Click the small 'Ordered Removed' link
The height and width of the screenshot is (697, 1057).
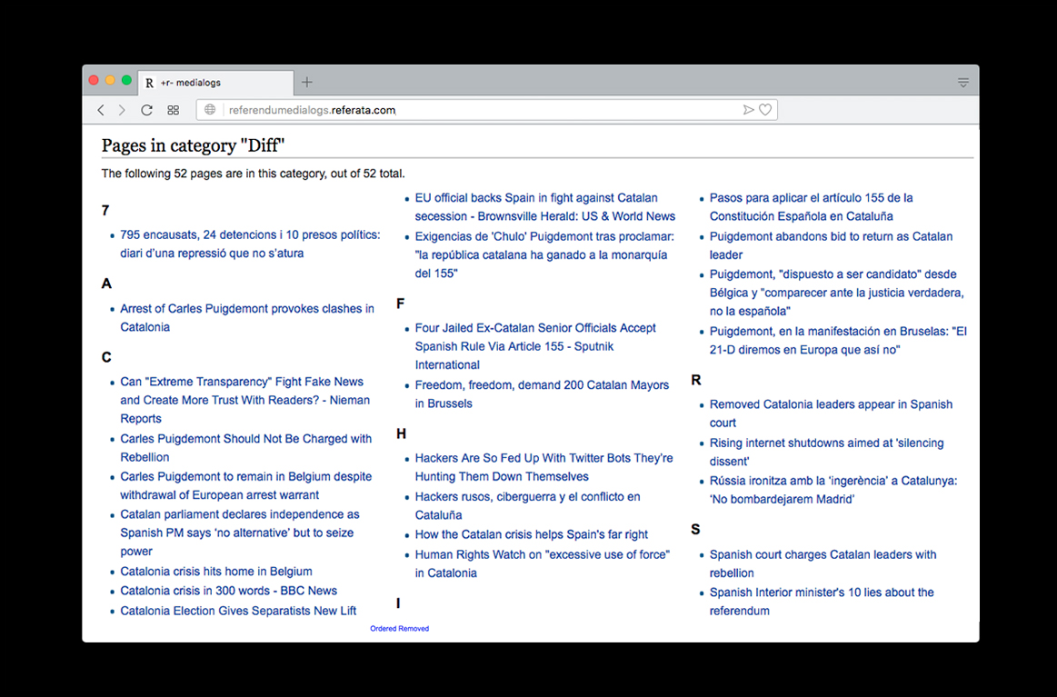[399, 628]
